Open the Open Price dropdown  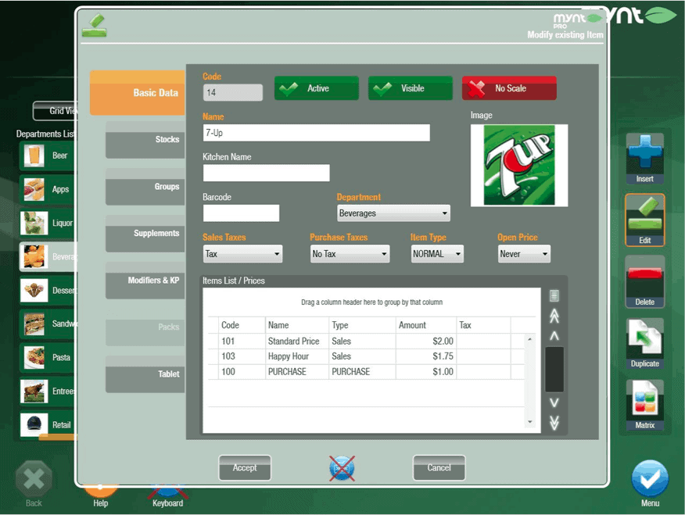[524, 254]
